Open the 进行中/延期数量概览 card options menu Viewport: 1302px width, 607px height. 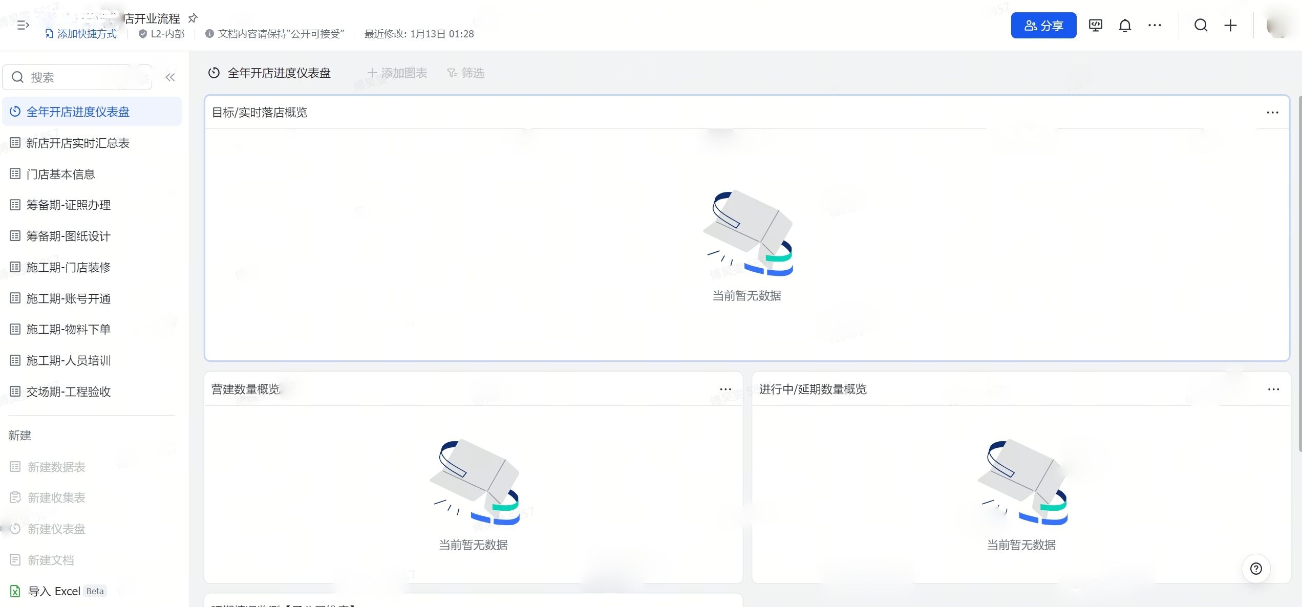(1273, 389)
